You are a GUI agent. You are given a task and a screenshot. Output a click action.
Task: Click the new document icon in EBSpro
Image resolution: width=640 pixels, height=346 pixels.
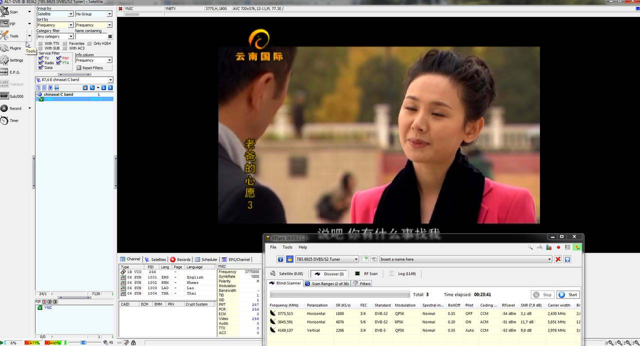pyautogui.click(x=365, y=259)
